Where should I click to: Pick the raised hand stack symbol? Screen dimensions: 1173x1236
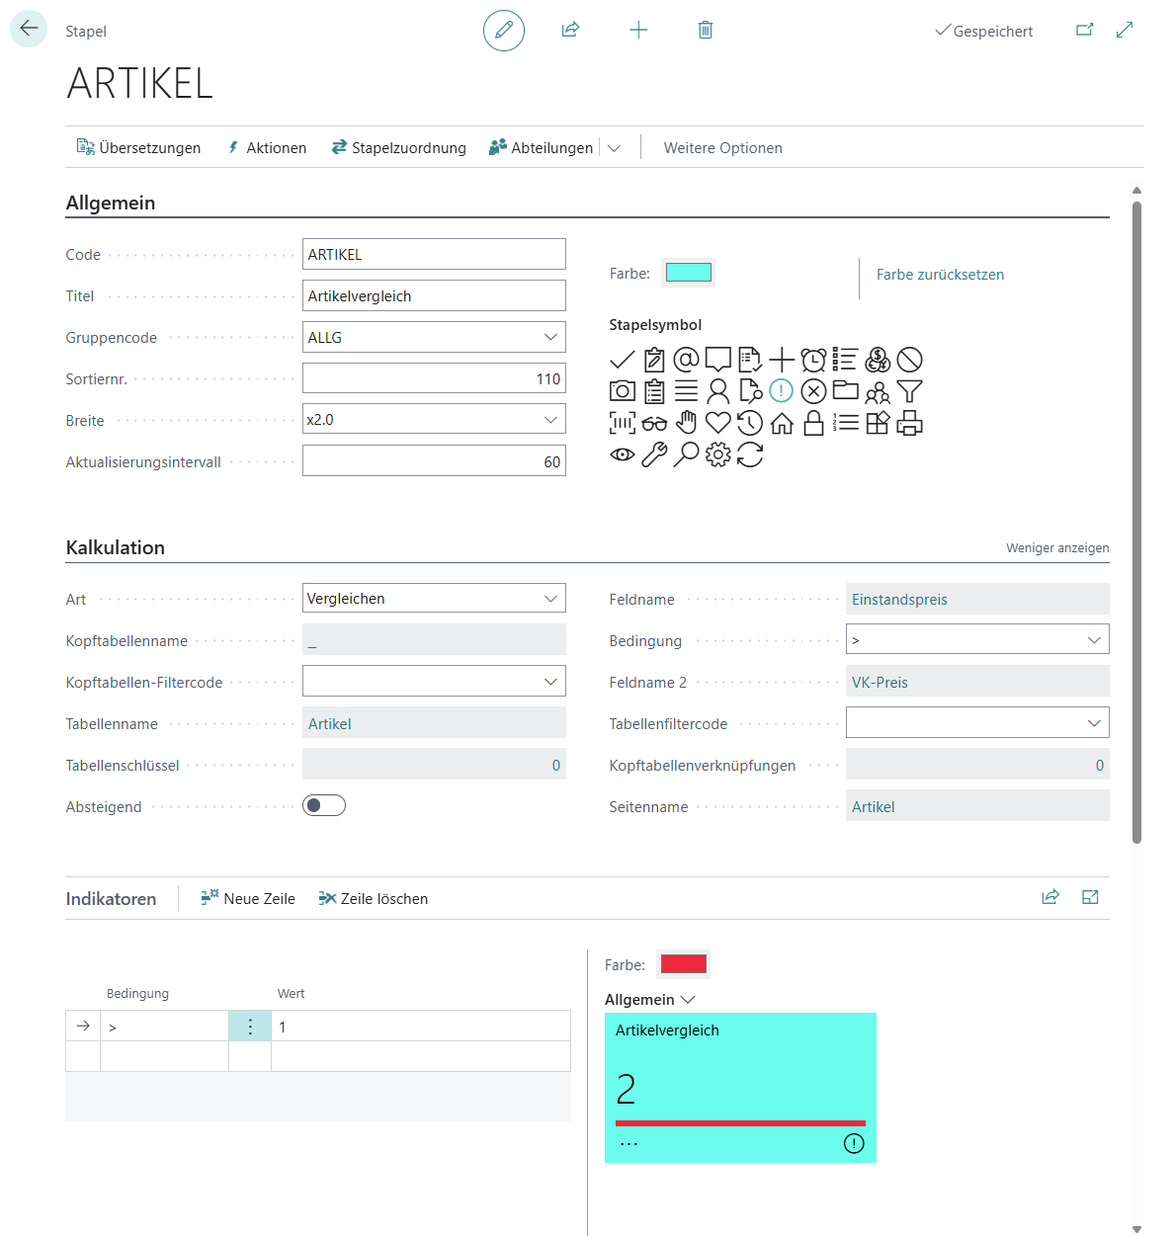pyautogui.click(x=687, y=423)
